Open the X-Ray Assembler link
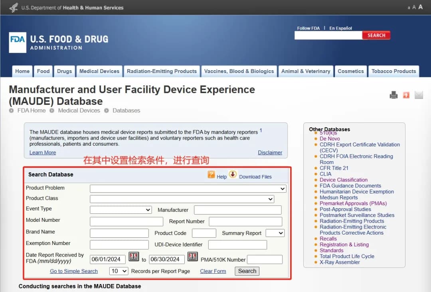Image resolution: width=431 pixels, height=292 pixels. 340,262
